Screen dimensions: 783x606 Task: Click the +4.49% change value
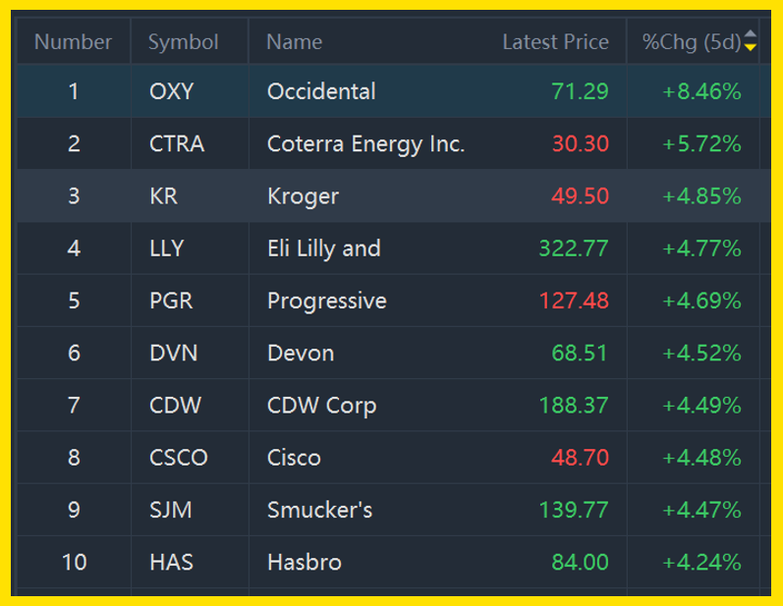coord(701,406)
